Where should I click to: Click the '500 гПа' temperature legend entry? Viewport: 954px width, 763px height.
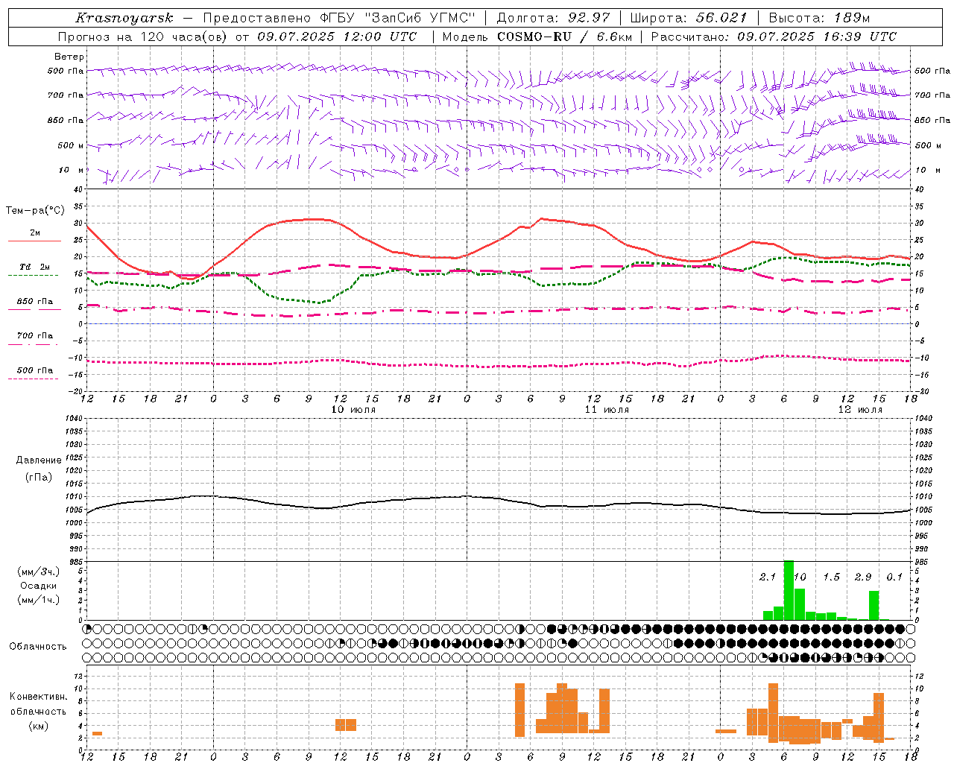coord(35,370)
